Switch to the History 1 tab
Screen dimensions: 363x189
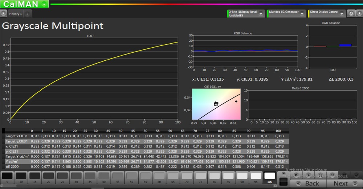[x=16, y=14]
